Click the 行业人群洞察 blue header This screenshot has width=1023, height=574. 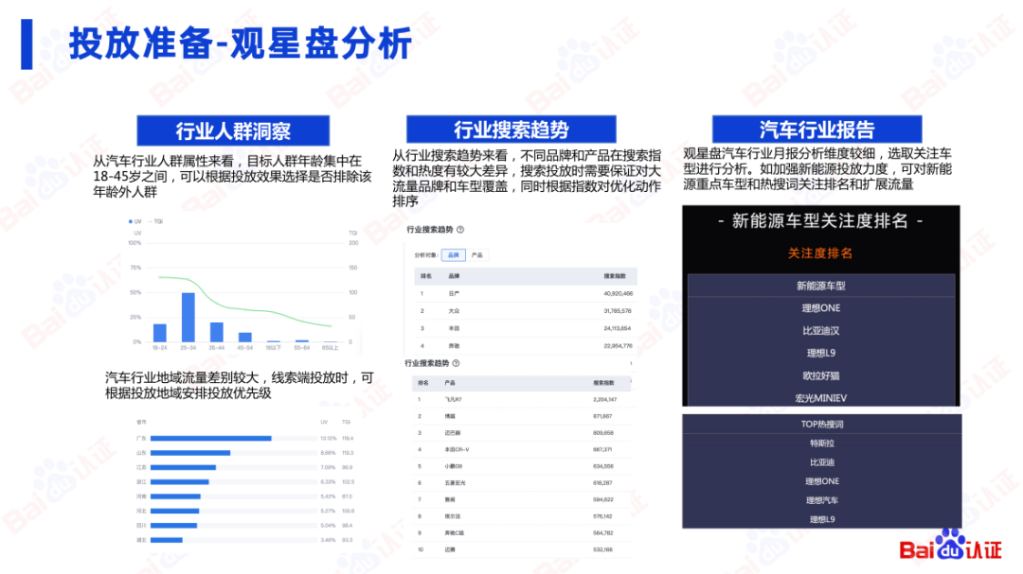coord(233,130)
